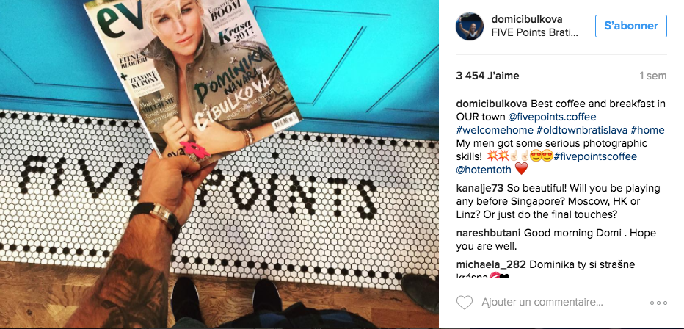Click the 3 454 J'aime likes count
Viewport: 684px width, 329px height.
[488, 76]
